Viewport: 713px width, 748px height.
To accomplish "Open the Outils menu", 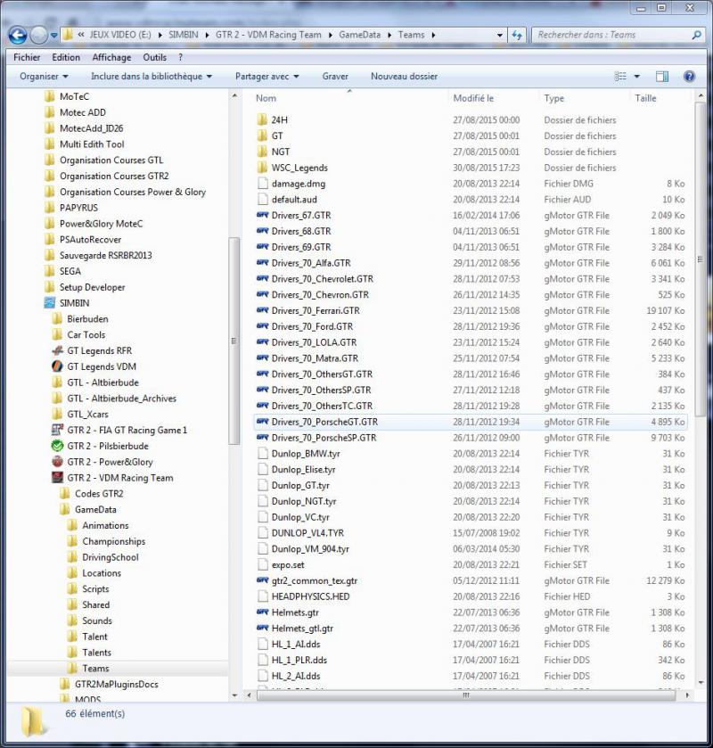I will coord(154,57).
